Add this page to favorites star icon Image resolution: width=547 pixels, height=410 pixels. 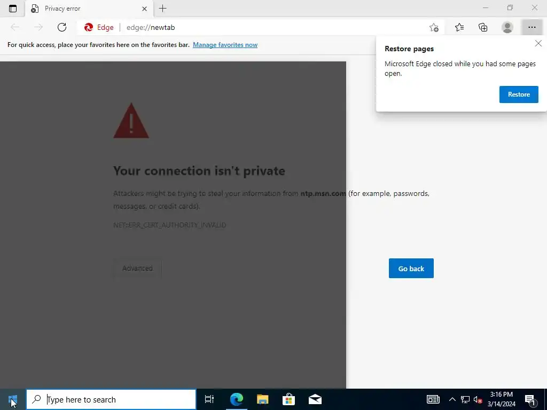(434, 27)
